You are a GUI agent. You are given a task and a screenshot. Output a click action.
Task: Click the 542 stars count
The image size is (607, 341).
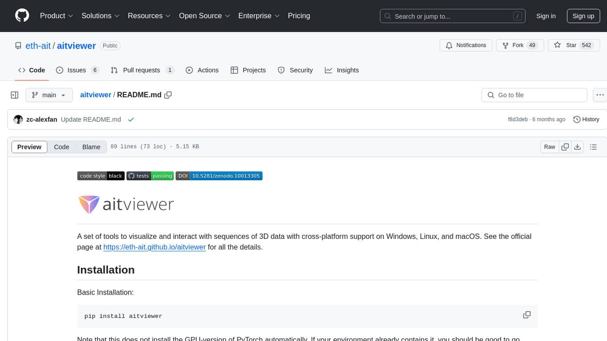pos(586,46)
